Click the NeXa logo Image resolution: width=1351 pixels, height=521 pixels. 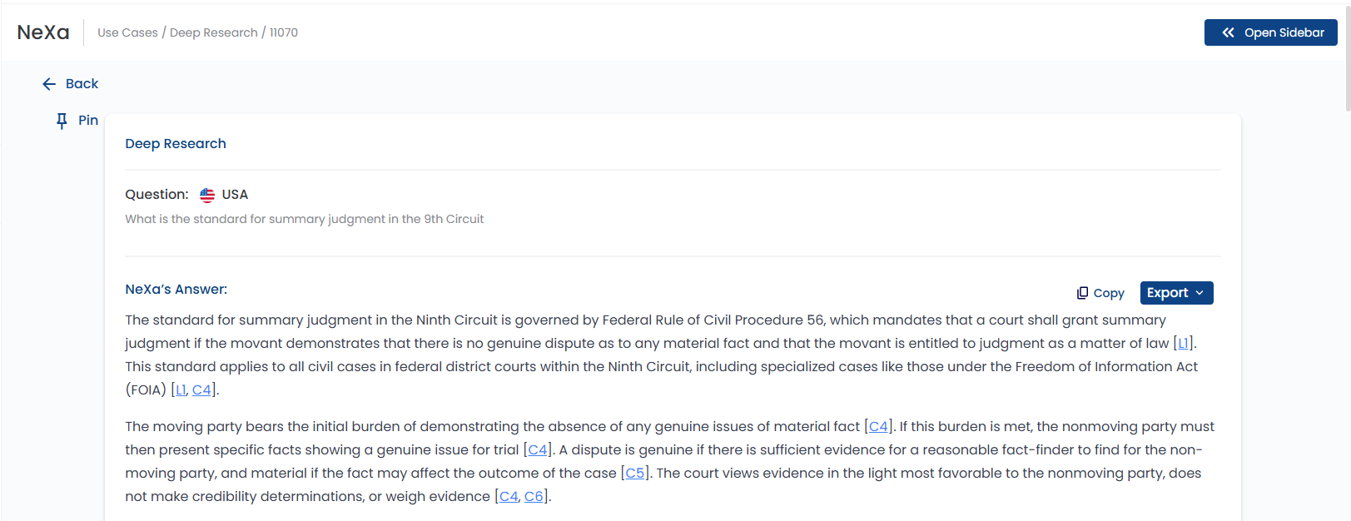43,32
